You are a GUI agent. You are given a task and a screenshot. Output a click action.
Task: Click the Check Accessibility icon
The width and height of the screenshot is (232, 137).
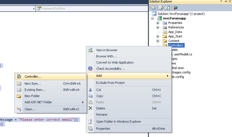[90, 68]
